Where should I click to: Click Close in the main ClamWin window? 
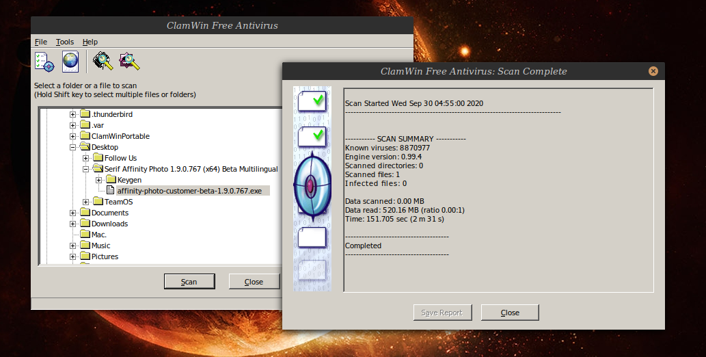pos(254,281)
